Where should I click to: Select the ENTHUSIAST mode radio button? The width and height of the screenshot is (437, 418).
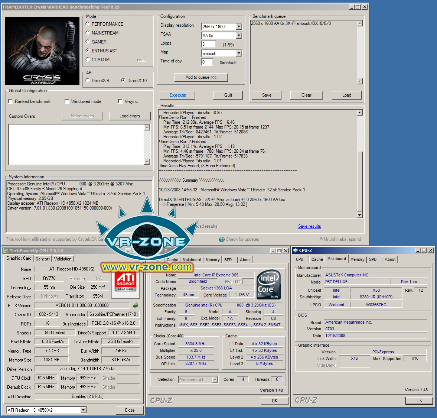pos(88,51)
